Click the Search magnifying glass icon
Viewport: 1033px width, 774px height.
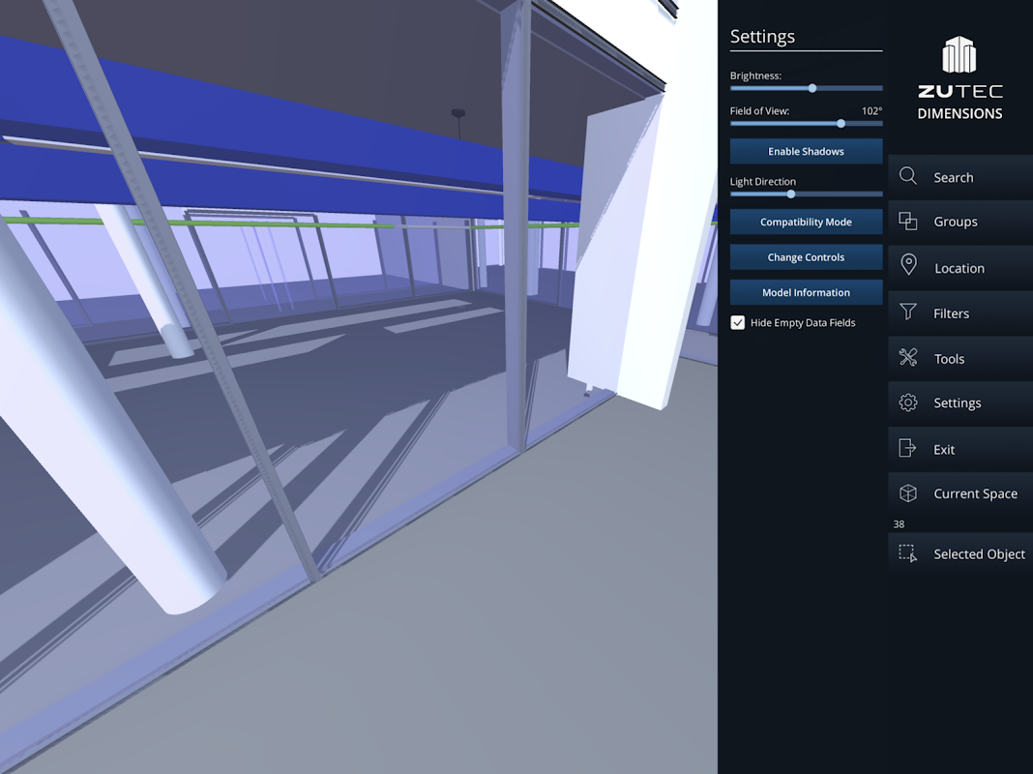click(x=908, y=176)
